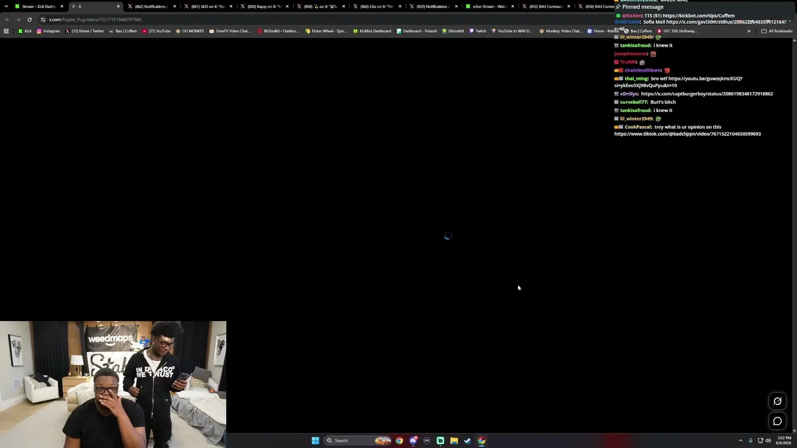Viewport: 797px width, 448px height.
Task: Open the YouTube to WAV bookmark
Action: [511, 31]
